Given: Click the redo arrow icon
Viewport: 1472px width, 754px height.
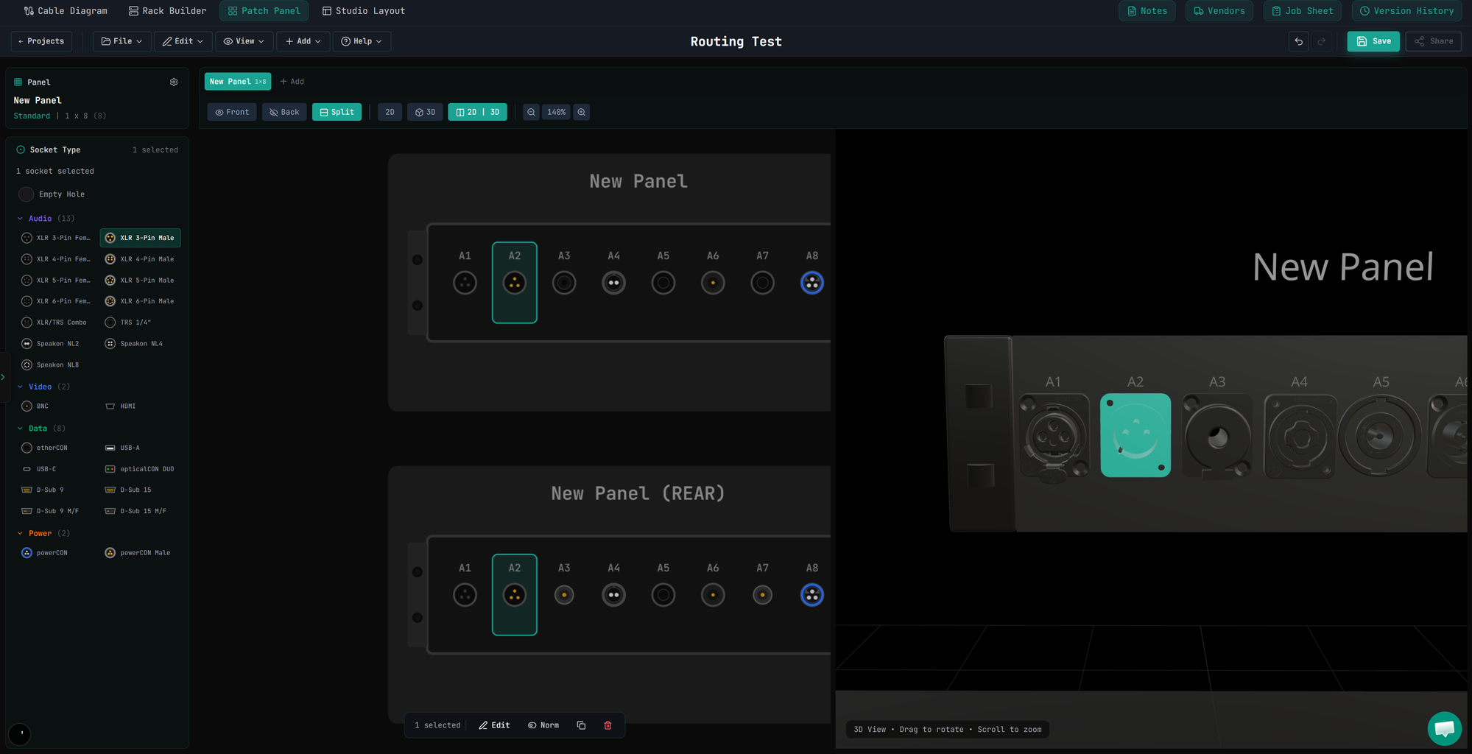Looking at the screenshot, I should pos(1322,41).
